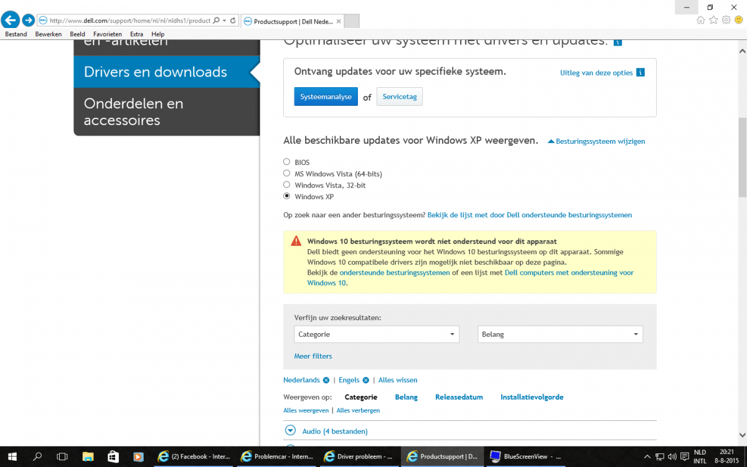
Task: Sort results by Categorie
Action: 361,397
